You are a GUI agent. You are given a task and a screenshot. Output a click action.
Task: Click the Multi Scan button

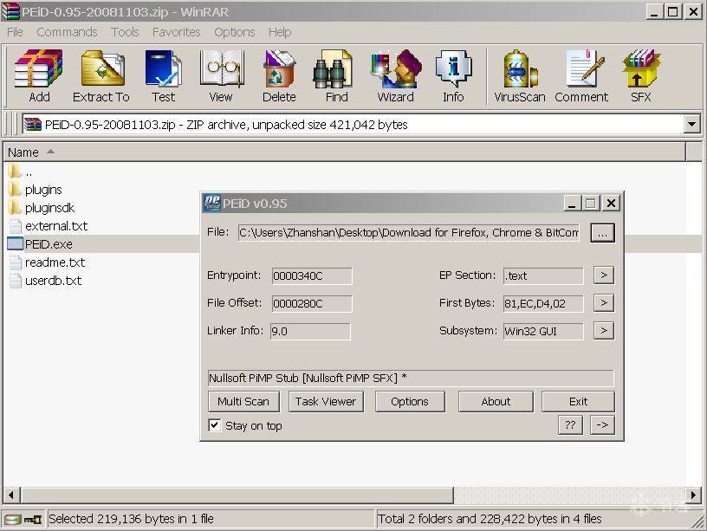click(243, 401)
